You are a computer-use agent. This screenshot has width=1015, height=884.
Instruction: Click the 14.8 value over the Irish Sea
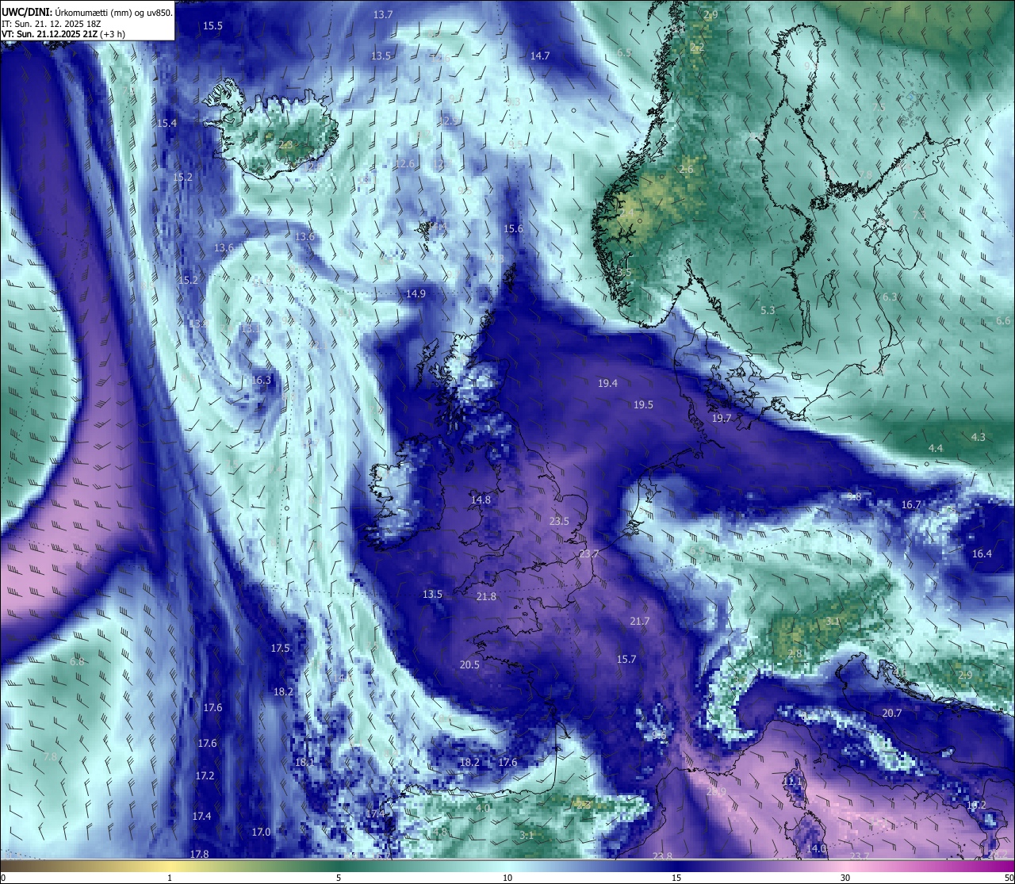coord(481,499)
